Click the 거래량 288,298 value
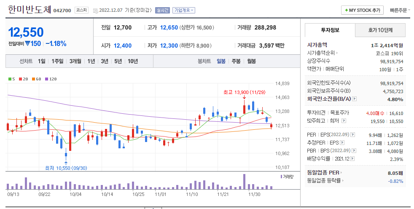 point(265,27)
